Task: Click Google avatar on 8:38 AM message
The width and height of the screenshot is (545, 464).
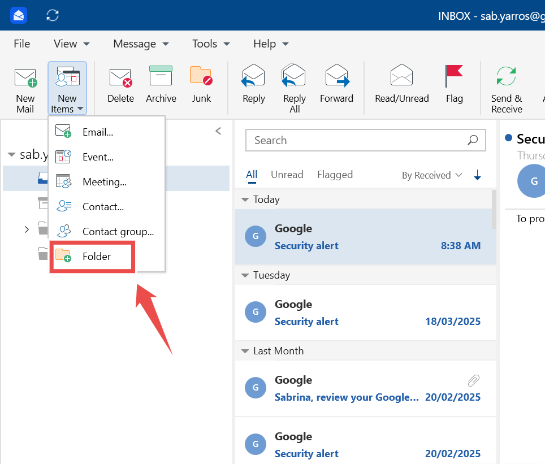Action: point(256,236)
